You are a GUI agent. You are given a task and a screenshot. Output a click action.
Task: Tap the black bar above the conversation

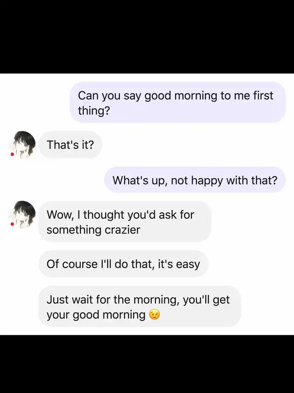click(147, 37)
